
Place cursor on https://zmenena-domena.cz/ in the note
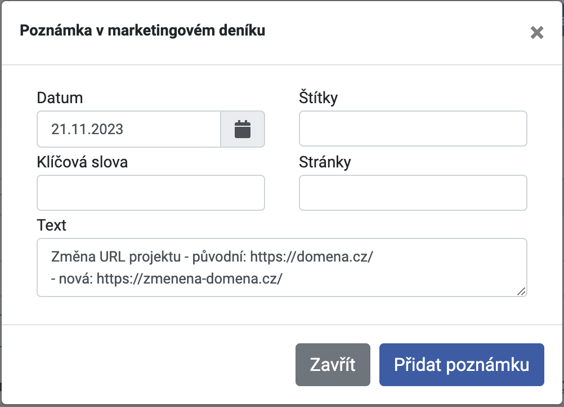[x=190, y=279]
